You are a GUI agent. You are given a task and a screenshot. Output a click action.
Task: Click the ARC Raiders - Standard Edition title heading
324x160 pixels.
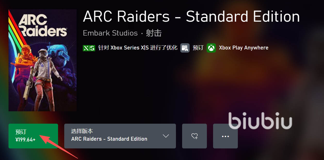click(x=191, y=16)
